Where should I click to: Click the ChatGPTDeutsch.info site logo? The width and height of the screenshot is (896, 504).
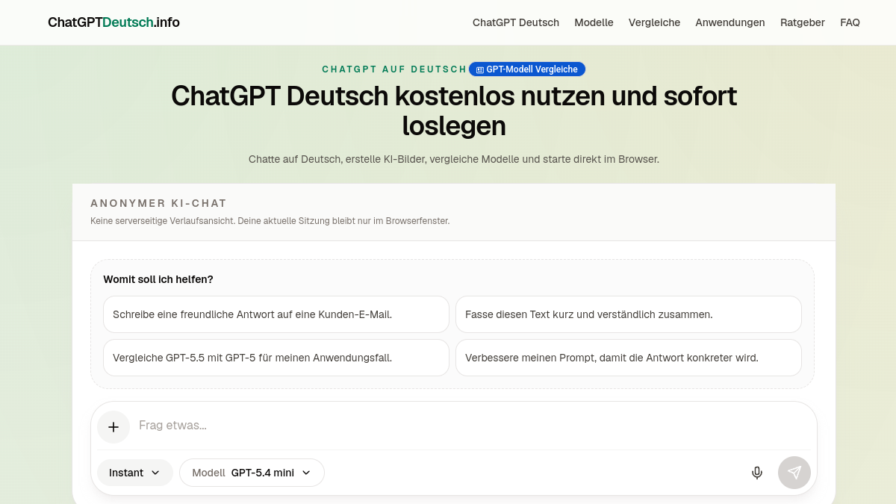point(113,22)
